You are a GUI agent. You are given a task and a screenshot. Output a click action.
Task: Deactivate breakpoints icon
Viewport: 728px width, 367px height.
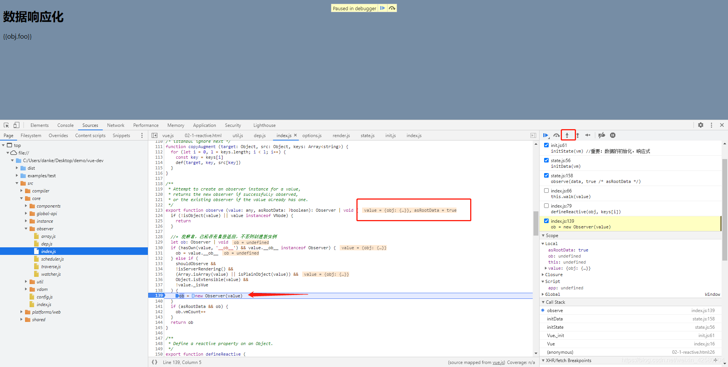click(602, 135)
